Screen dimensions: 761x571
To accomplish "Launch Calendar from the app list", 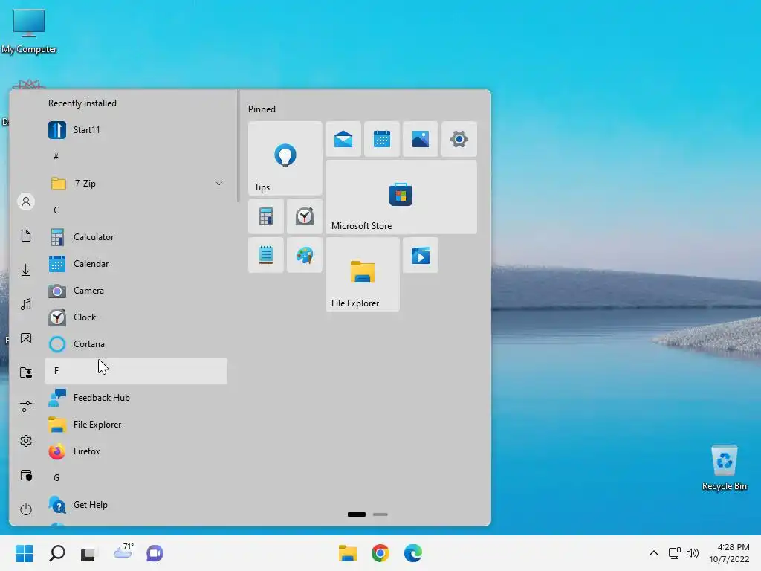I will coord(136,264).
